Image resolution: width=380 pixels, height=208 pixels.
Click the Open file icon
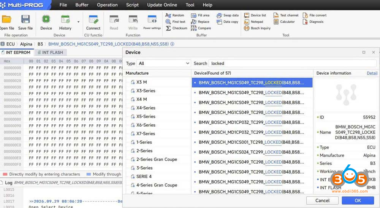click(x=6, y=19)
